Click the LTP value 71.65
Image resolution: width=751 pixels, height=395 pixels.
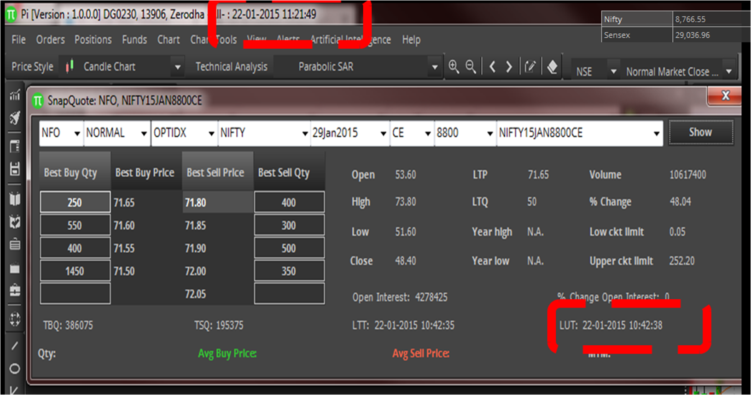[x=538, y=175]
